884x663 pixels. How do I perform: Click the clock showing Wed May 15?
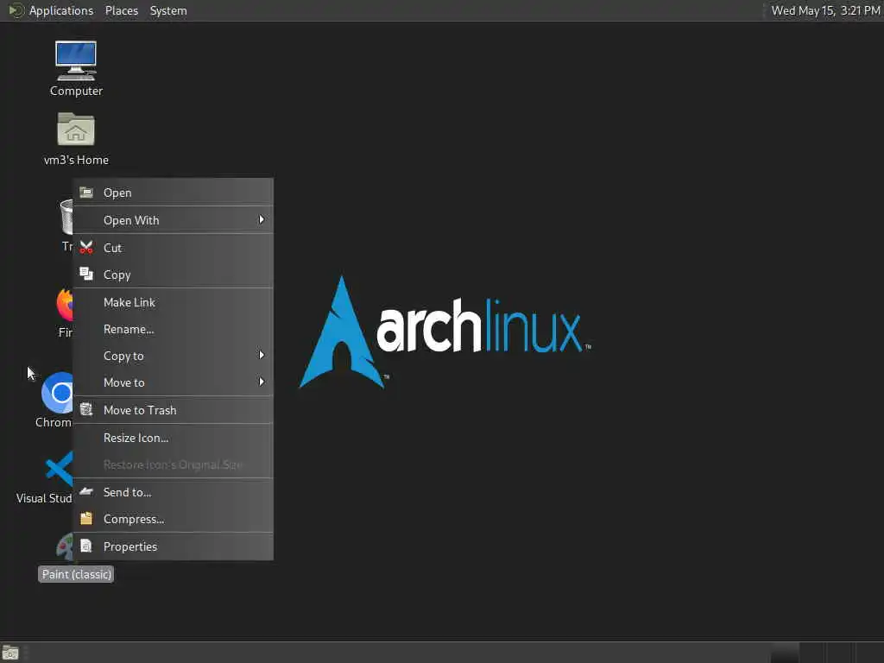coord(825,10)
